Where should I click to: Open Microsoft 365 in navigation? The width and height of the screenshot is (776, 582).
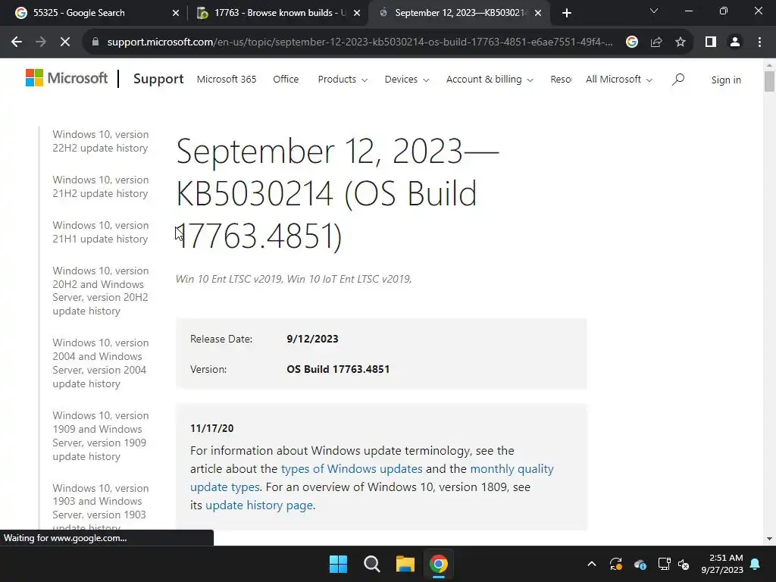[x=226, y=79]
